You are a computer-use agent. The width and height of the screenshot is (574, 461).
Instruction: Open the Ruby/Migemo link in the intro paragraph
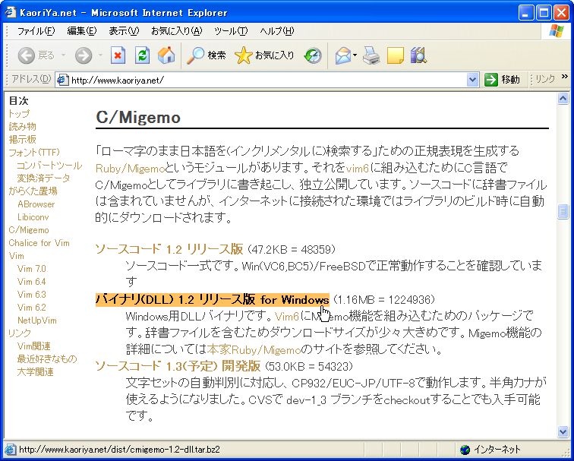click(130, 168)
